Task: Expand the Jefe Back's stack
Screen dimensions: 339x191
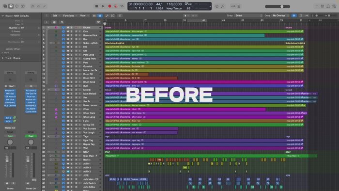Action: 51,183
